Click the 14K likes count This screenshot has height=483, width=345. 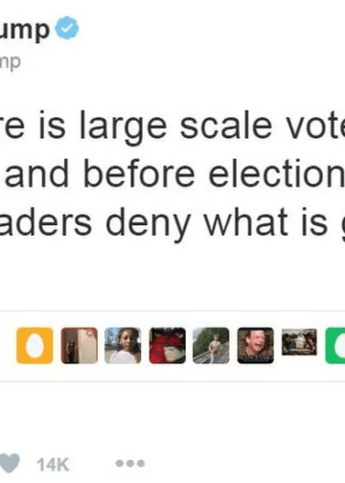point(53,465)
